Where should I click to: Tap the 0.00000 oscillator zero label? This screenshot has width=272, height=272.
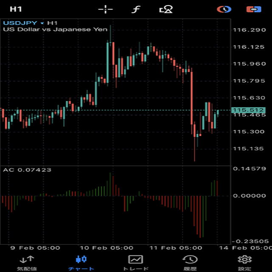249,195
